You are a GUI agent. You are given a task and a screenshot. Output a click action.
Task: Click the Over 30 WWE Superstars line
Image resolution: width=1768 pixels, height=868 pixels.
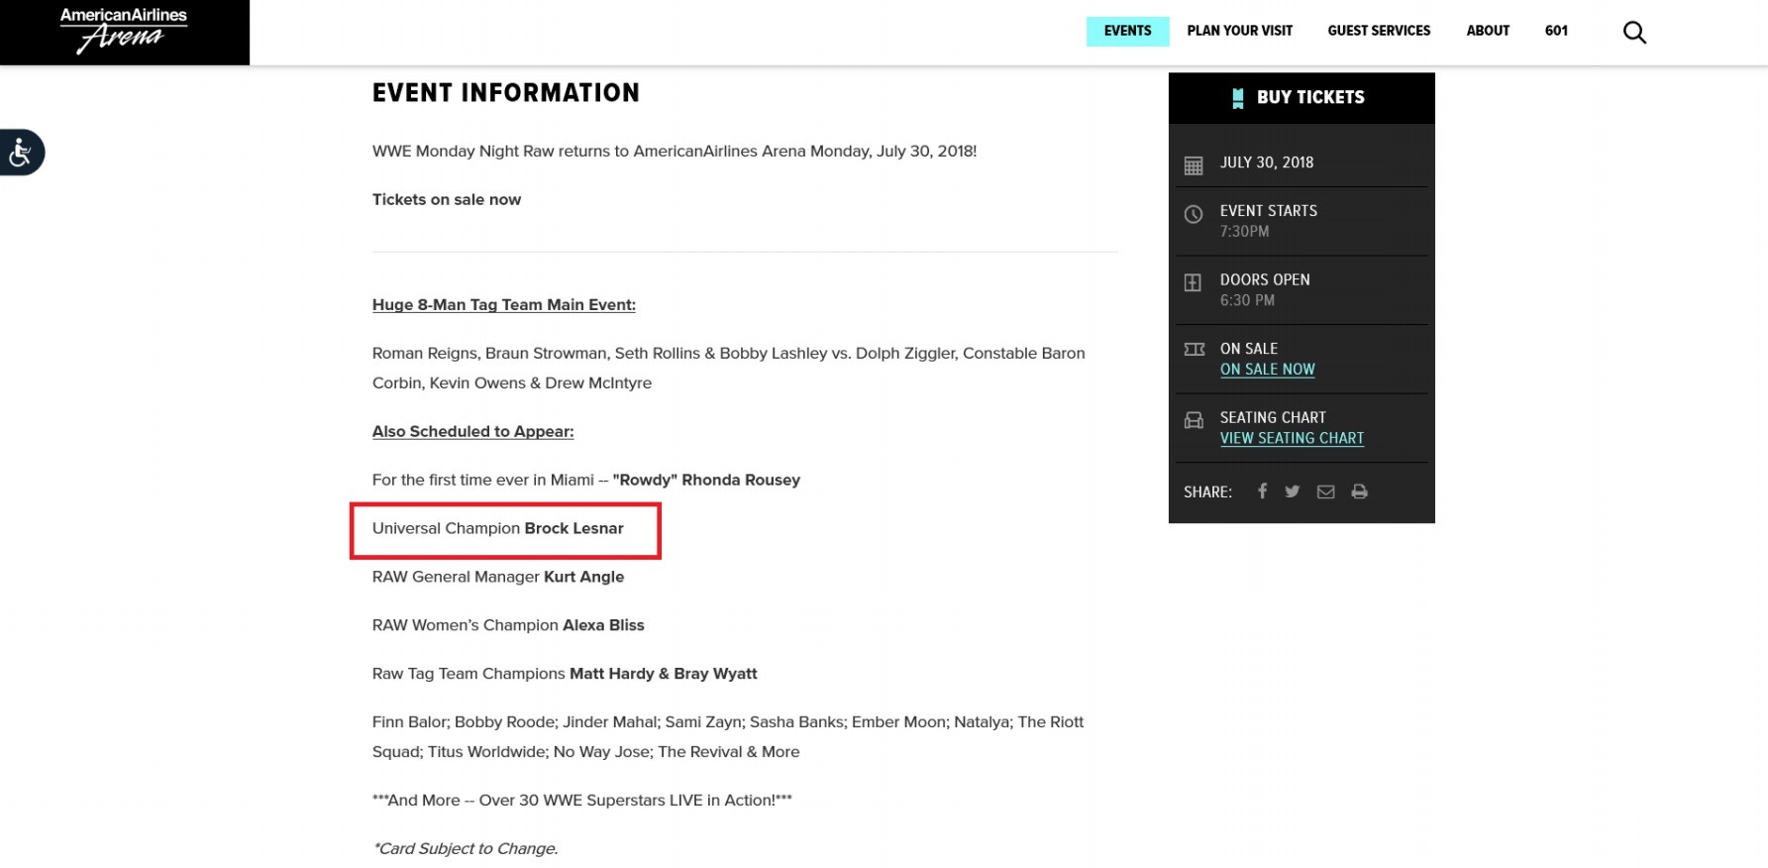coord(582,801)
